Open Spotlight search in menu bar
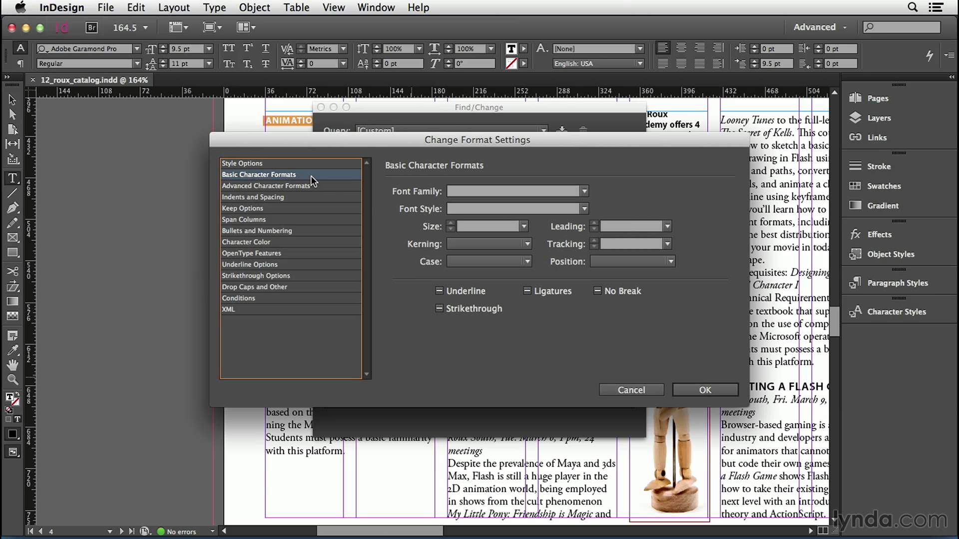 [912, 7]
